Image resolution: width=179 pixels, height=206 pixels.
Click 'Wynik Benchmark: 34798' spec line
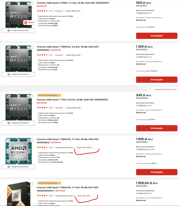[x=48, y=123]
